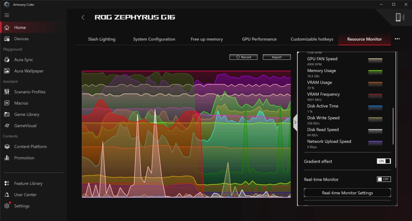
Task: Click the Macros icon
Action: click(7, 103)
